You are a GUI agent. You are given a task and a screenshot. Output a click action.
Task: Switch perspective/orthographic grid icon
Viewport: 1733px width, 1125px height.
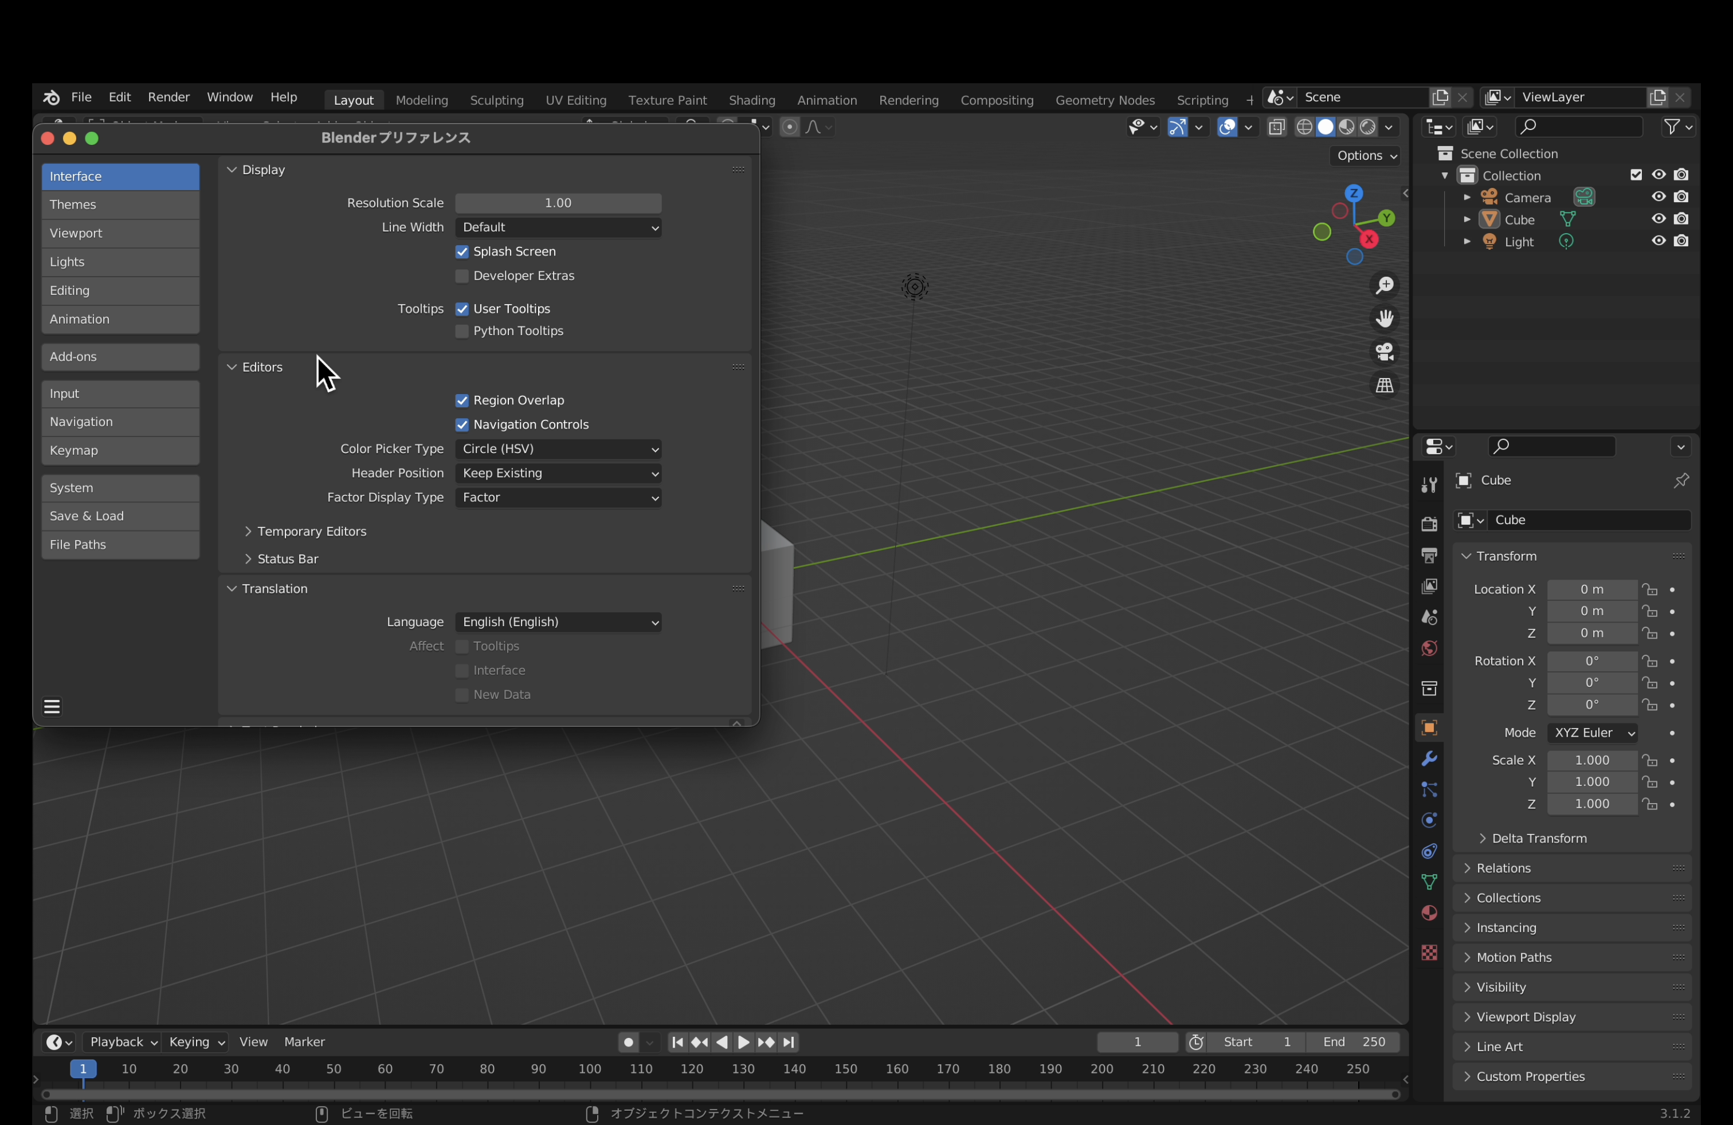(1384, 386)
